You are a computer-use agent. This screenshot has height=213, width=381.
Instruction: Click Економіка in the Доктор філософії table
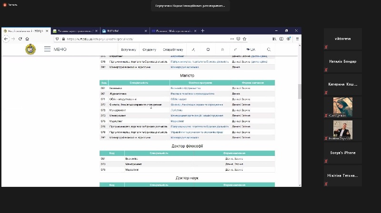132,159
